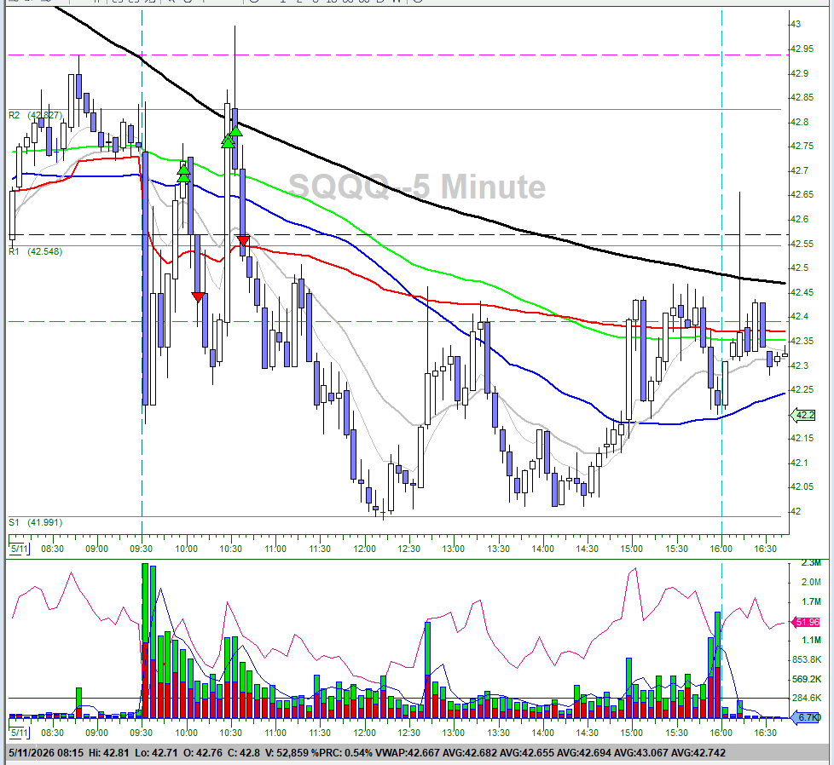834x765 pixels.
Task: Click the 42.75 value on the price axis
Action: [x=802, y=146]
